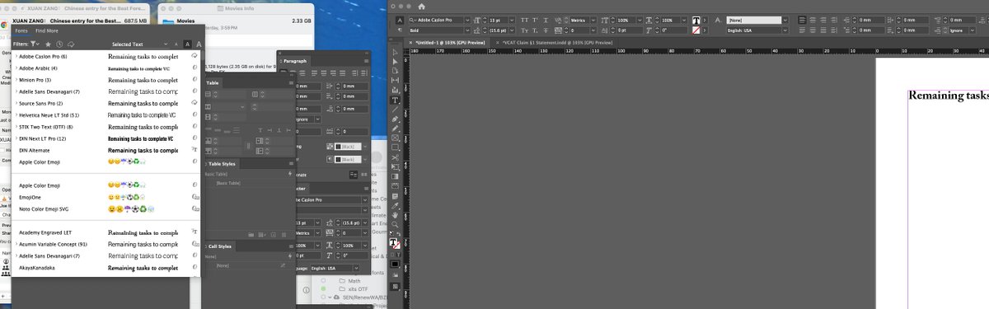Select the Paragraph panel tab

pyautogui.click(x=295, y=61)
